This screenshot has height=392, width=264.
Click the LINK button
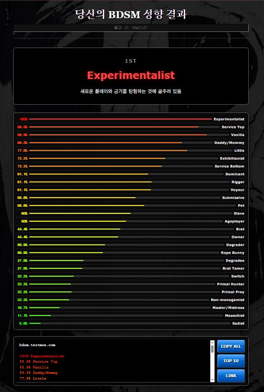pyautogui.click(x=231, y=375)
